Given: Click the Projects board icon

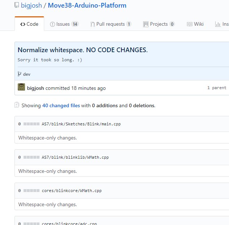Looking at the screenshot, I should 146,24.
